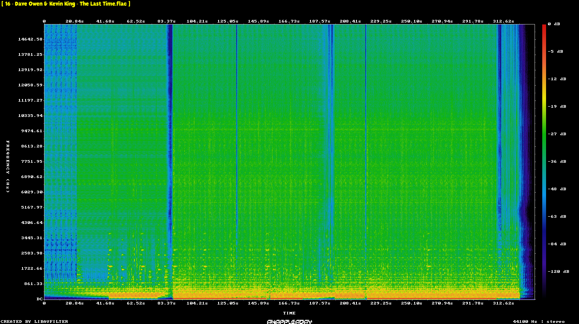Select the 145.89s marker on top time axis
The width and height of the screenshot is (579, 324).
(258, 21)
